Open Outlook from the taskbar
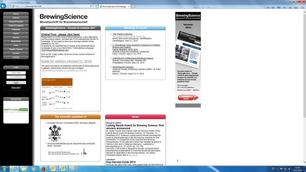 [53, 169]
